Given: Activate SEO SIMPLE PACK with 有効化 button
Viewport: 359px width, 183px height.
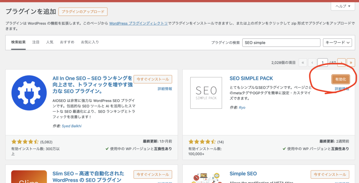Looking at the screenshot, I should click(340, 79).
